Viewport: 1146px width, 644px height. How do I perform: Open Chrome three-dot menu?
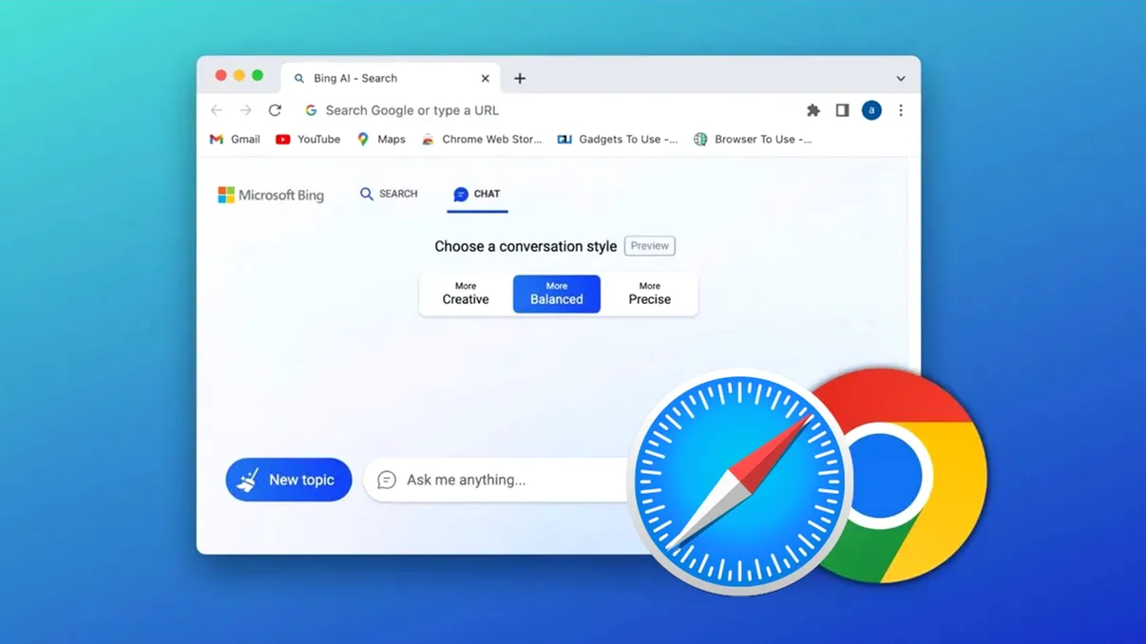[901, 110]
